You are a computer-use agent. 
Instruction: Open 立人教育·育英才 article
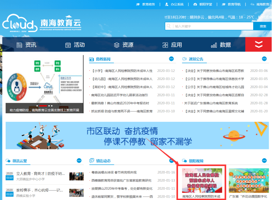click(x=40, y=173)
